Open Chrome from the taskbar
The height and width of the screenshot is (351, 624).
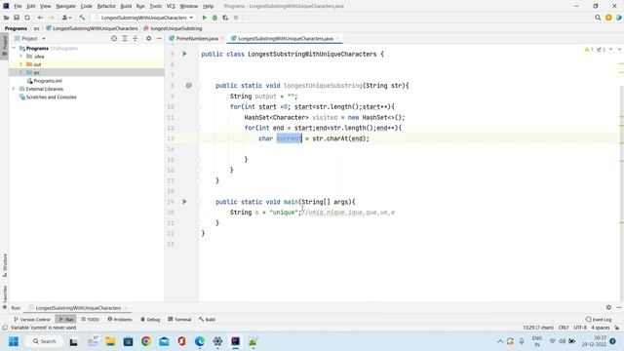click(x=146, y=341)
